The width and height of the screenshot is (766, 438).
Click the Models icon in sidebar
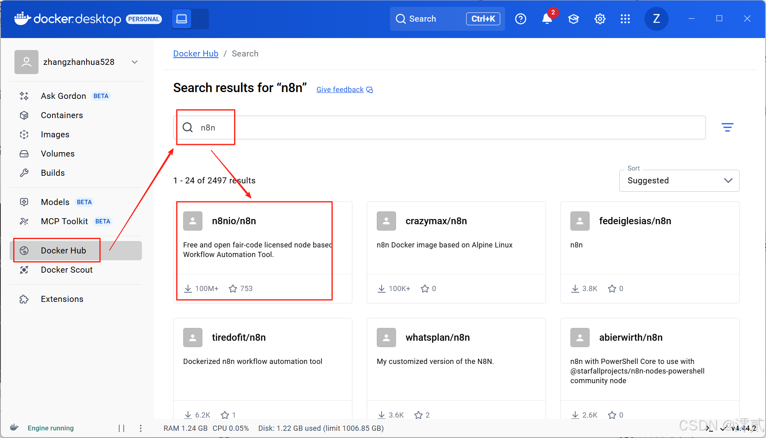24,202
